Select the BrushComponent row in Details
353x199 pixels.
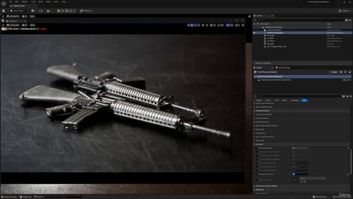[x=303, y=80]
